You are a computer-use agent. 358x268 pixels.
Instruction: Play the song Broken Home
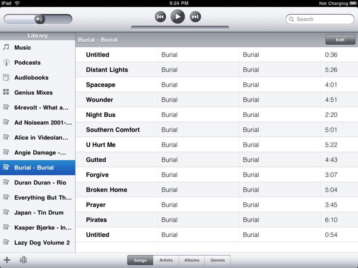[217, 190]
